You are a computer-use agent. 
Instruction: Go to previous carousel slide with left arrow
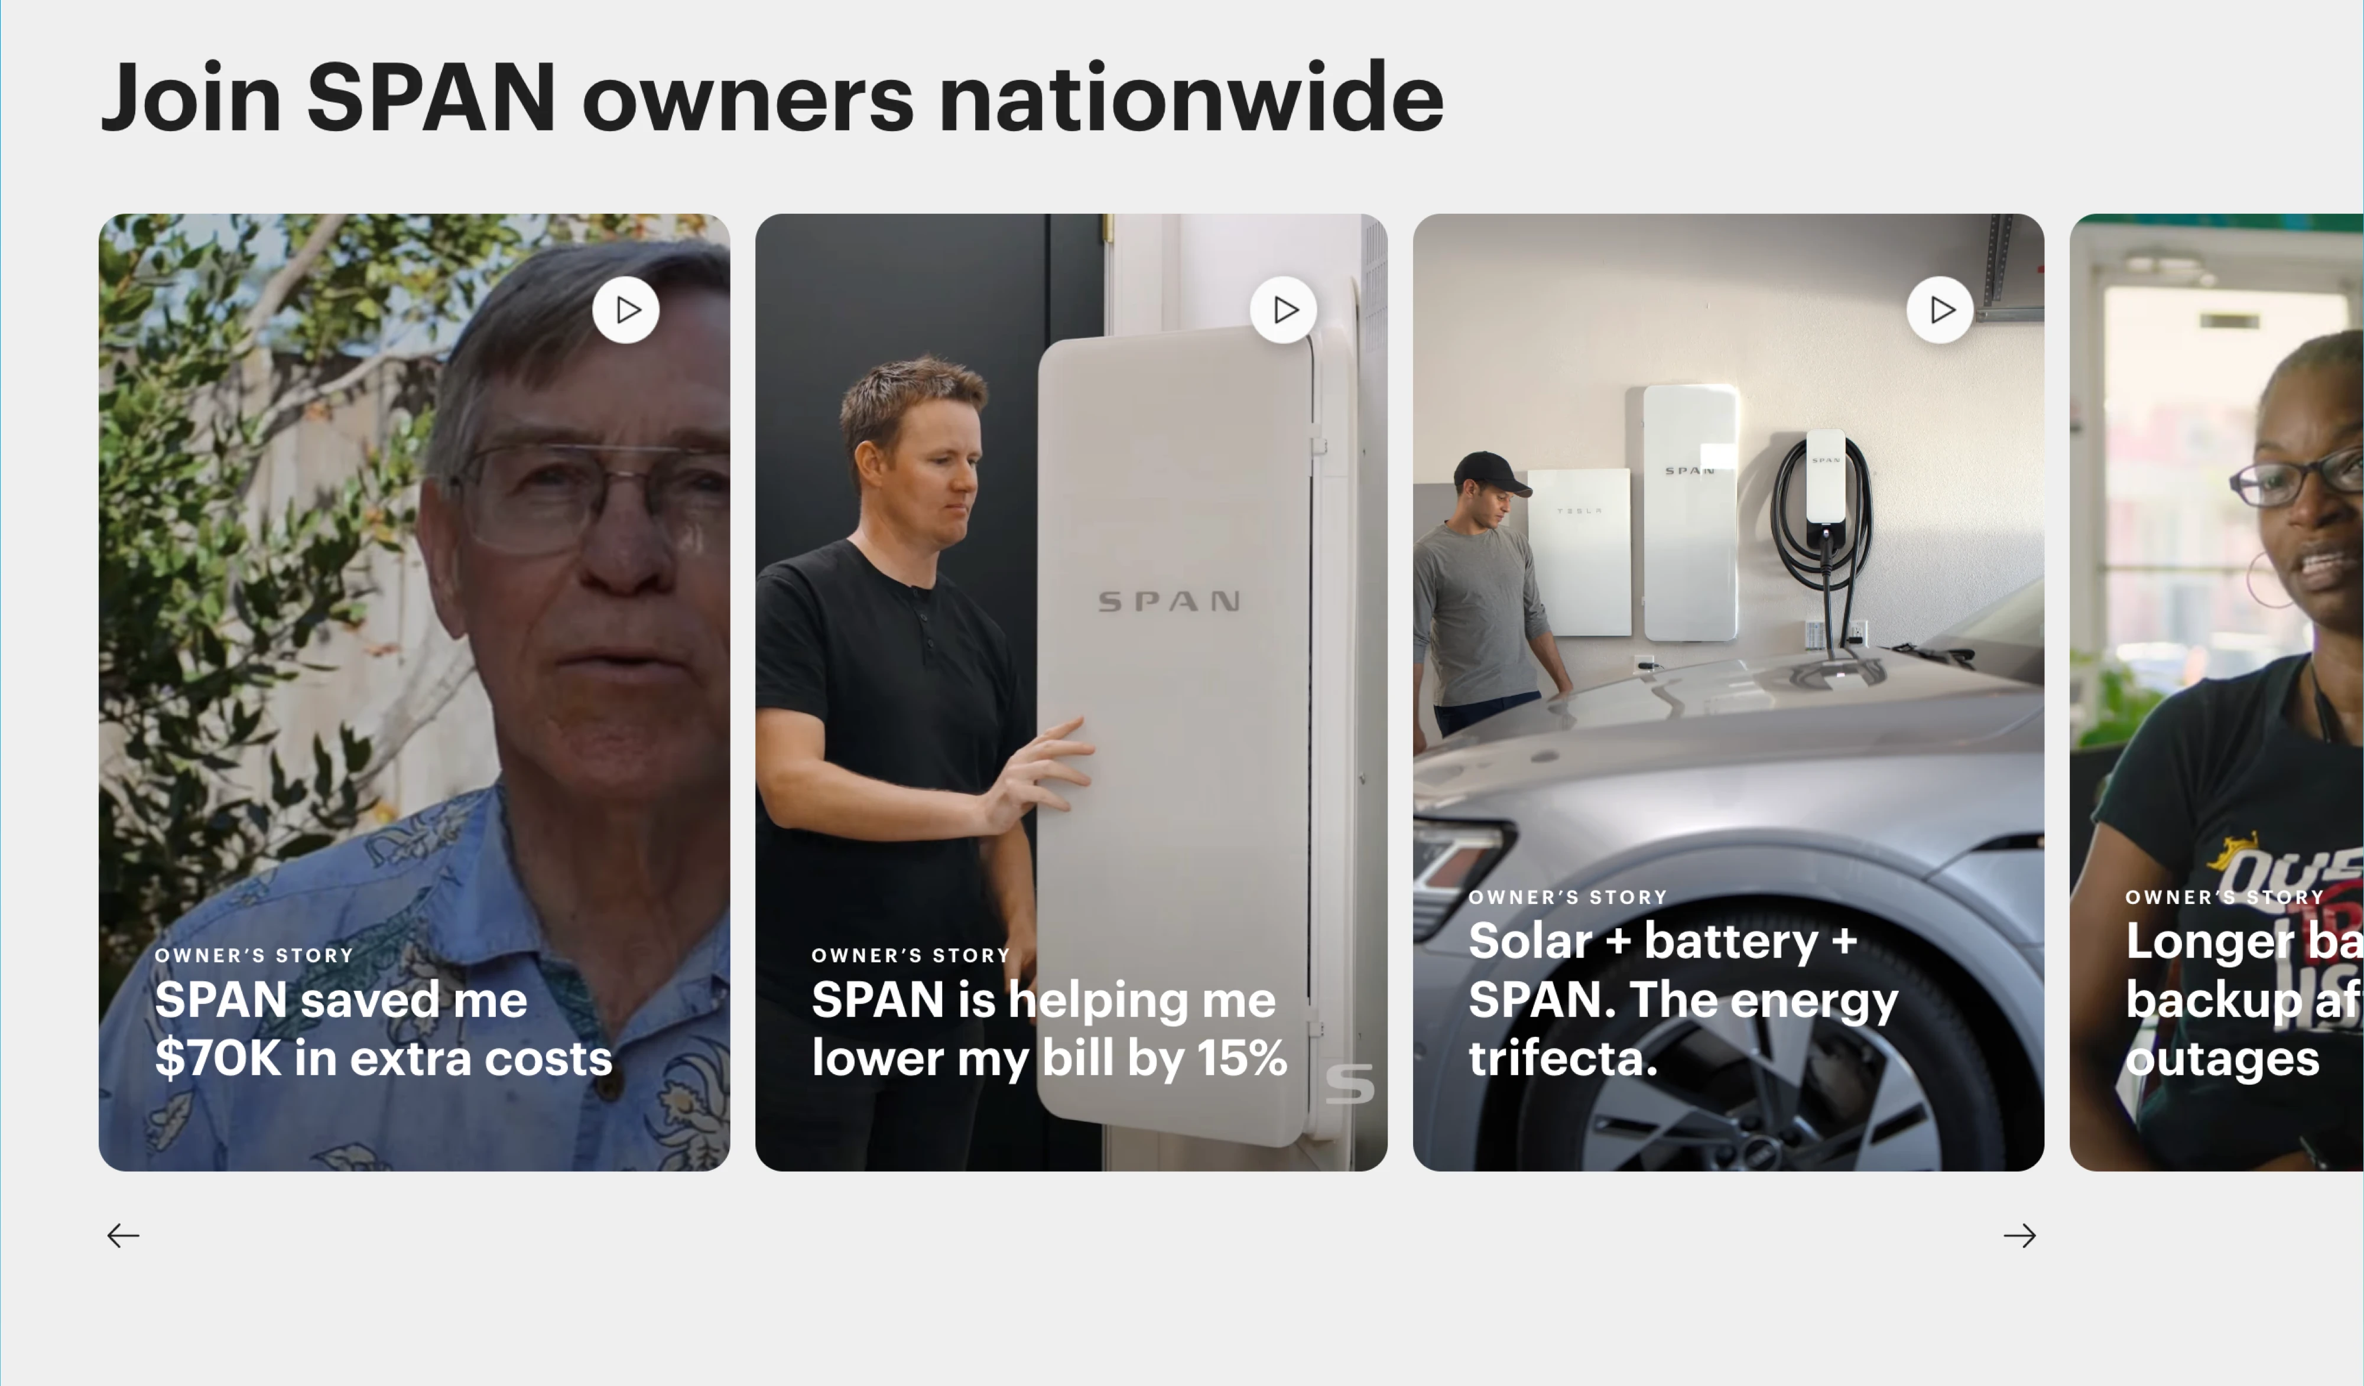(123, 1236)
